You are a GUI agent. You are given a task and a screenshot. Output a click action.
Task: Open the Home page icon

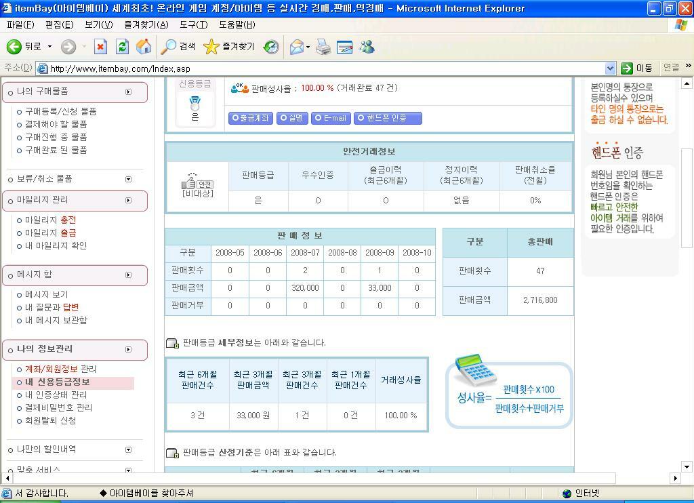pyautogui.click(x=144, y=47)
